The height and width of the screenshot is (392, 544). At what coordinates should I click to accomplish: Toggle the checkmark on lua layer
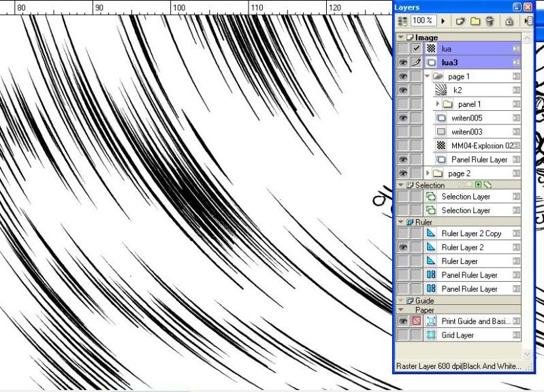pyautogui.click(x=416, y=48)
